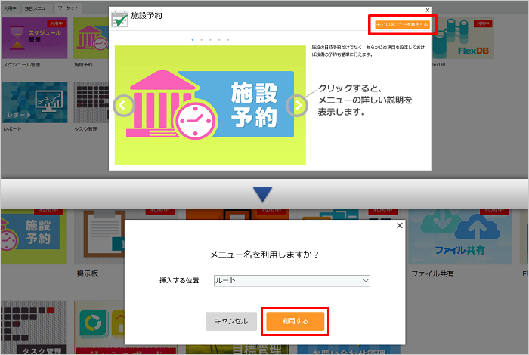Select the last carousel pagination dot
This screenshot has width=529, height=355.
(228, 40)
